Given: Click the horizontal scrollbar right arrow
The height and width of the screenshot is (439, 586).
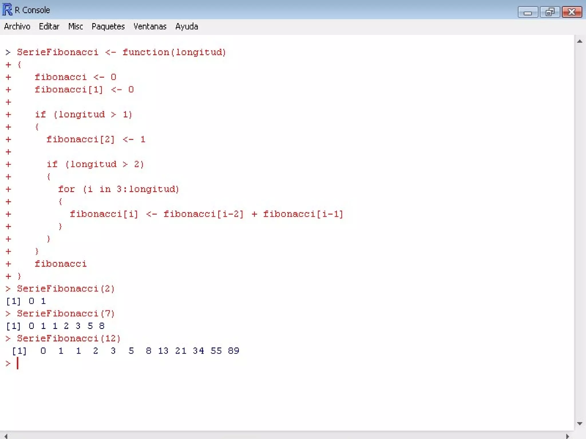Looking at the screenshot, I should (x=568, y=436).
